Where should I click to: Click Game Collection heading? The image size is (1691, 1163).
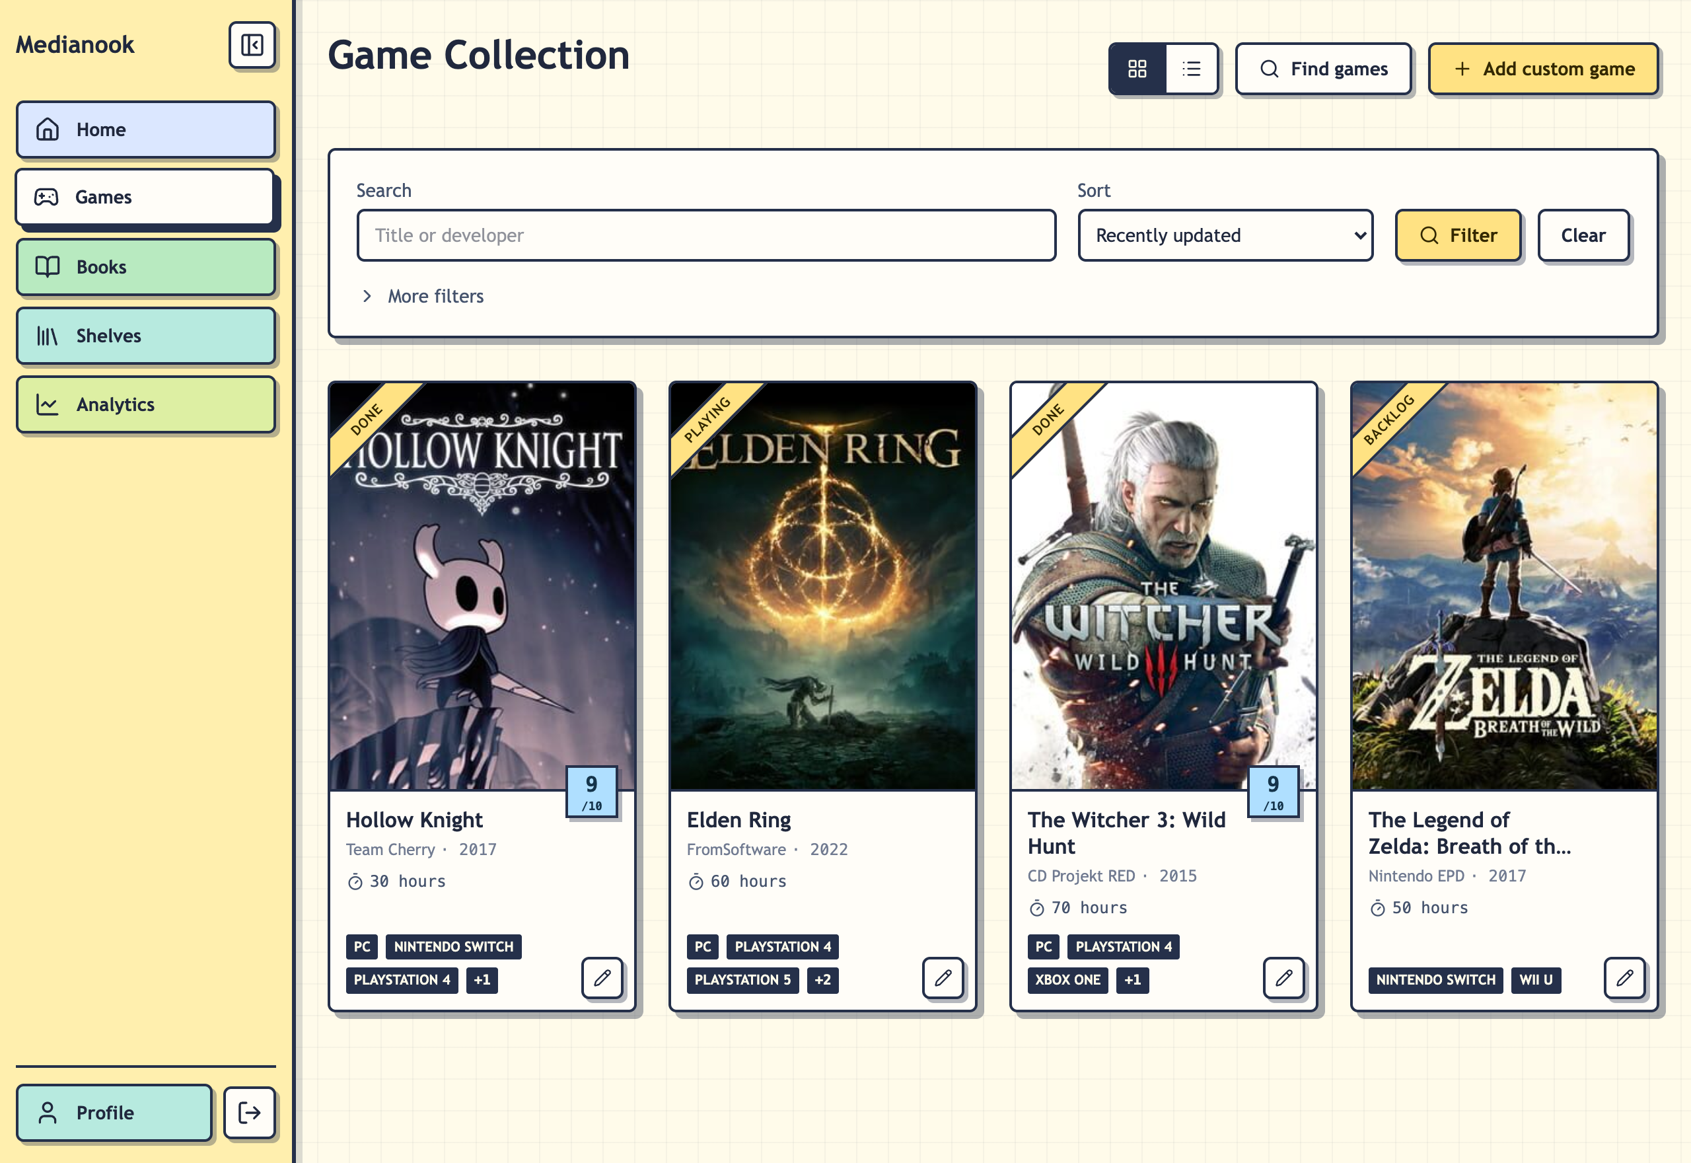coord(478,56)
